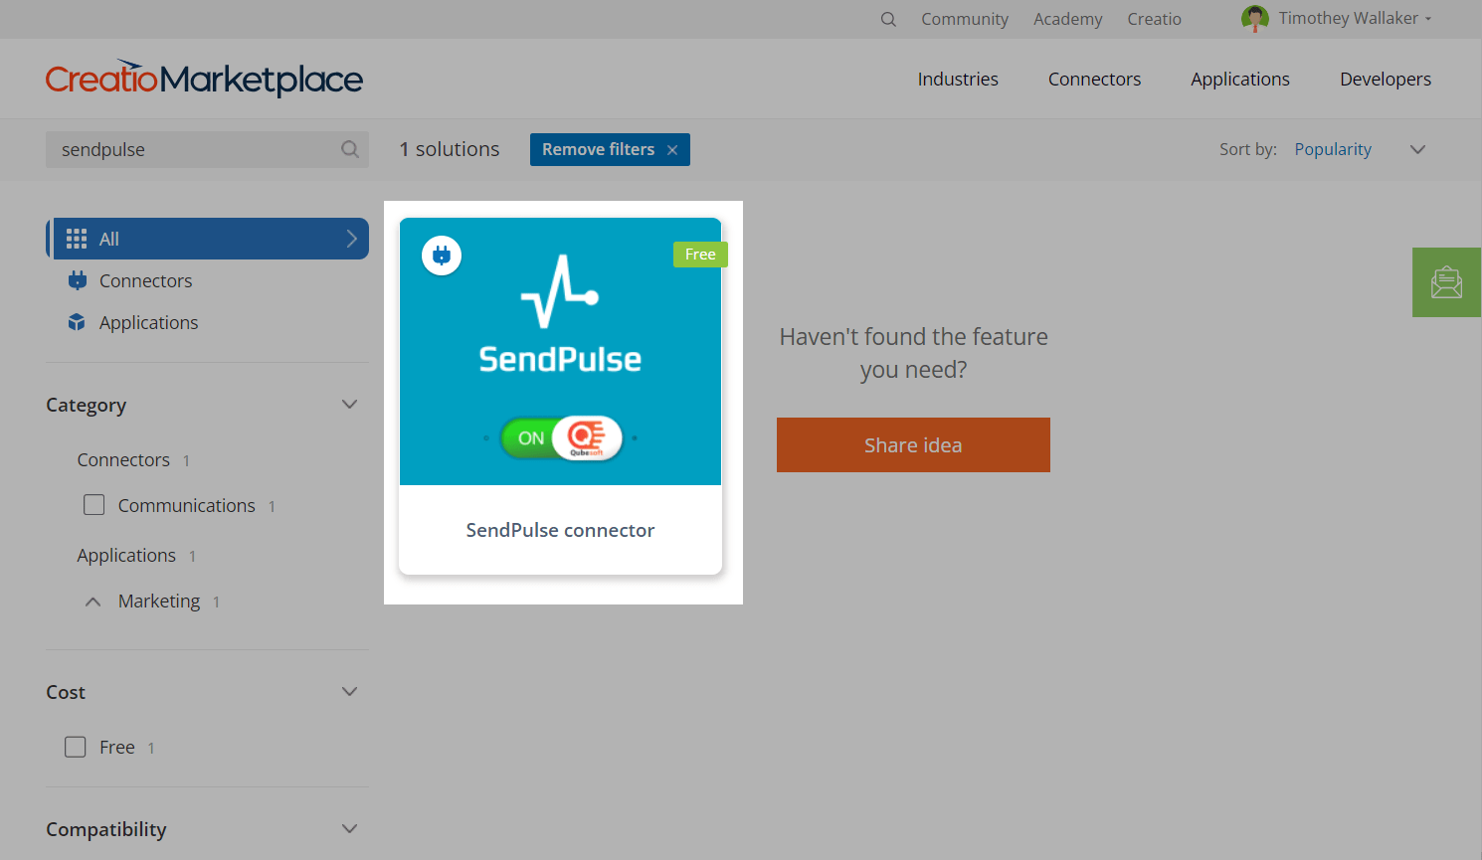Viewport: 1482px width, 860px height.
Task: Click the connector plug badge on the SendPulse card
Action: (x=442, y=256)
